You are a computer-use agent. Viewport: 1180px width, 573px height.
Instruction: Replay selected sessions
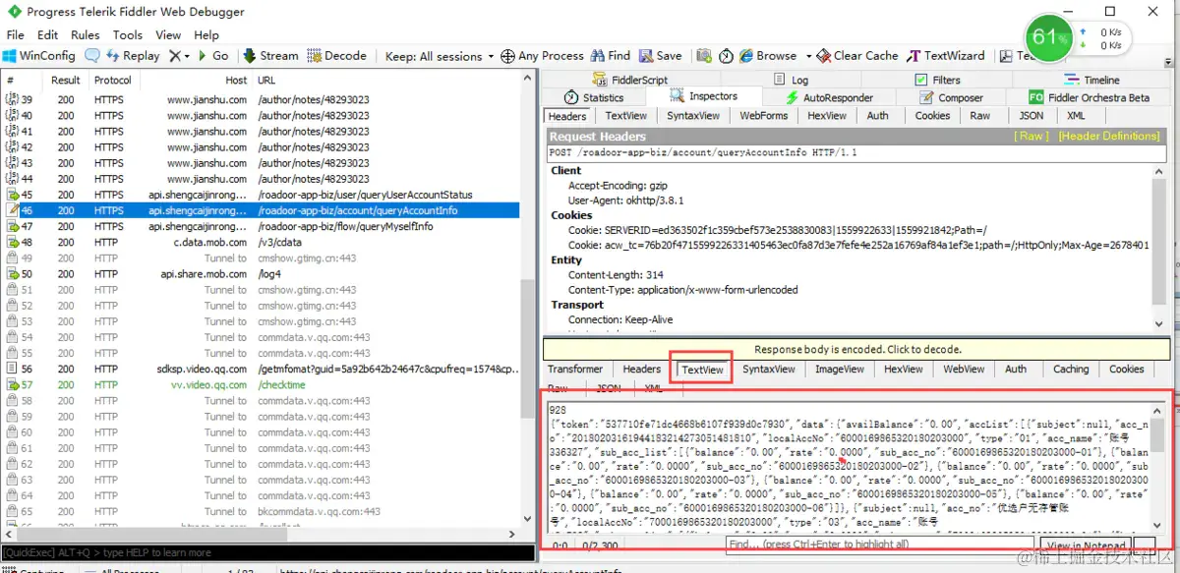tap(132, 56)
